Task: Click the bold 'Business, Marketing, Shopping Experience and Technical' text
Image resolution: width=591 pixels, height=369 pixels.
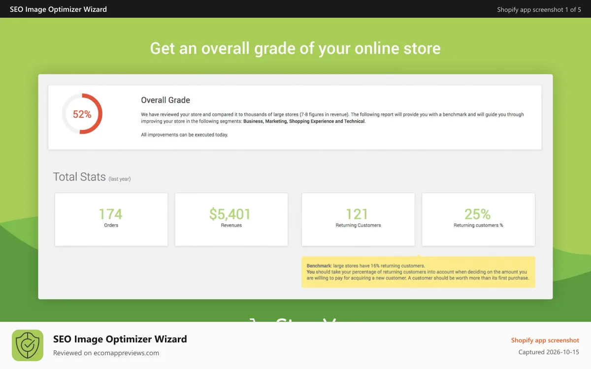Action: pyautogui.click(x=304, y=121)
